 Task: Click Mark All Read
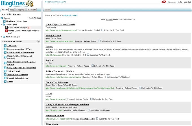[x=35, y=18]
